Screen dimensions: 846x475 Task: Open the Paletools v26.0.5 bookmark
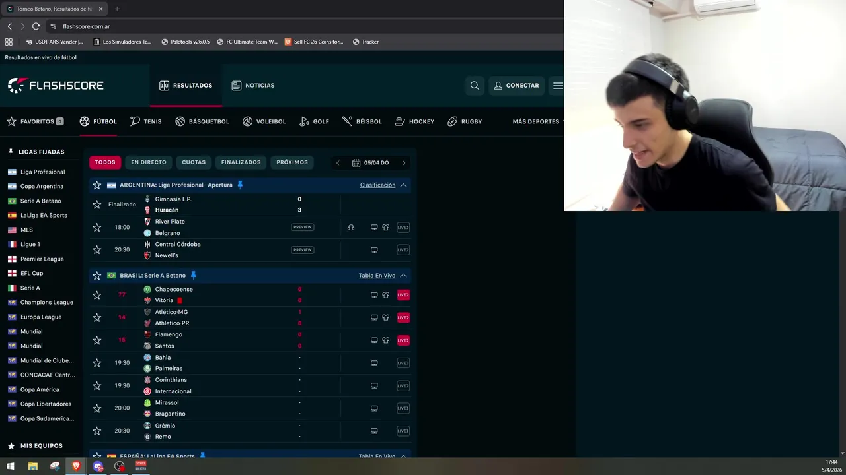point(186,42)
